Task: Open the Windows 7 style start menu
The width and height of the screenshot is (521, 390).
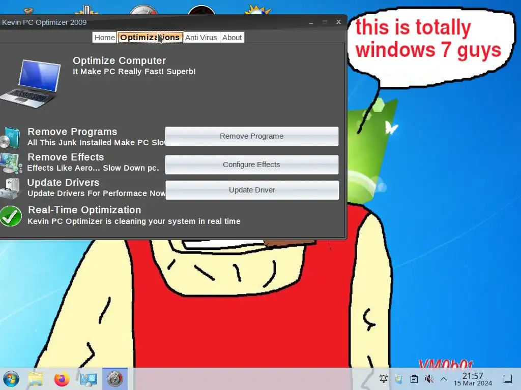Action: click(x=11, y=379)
